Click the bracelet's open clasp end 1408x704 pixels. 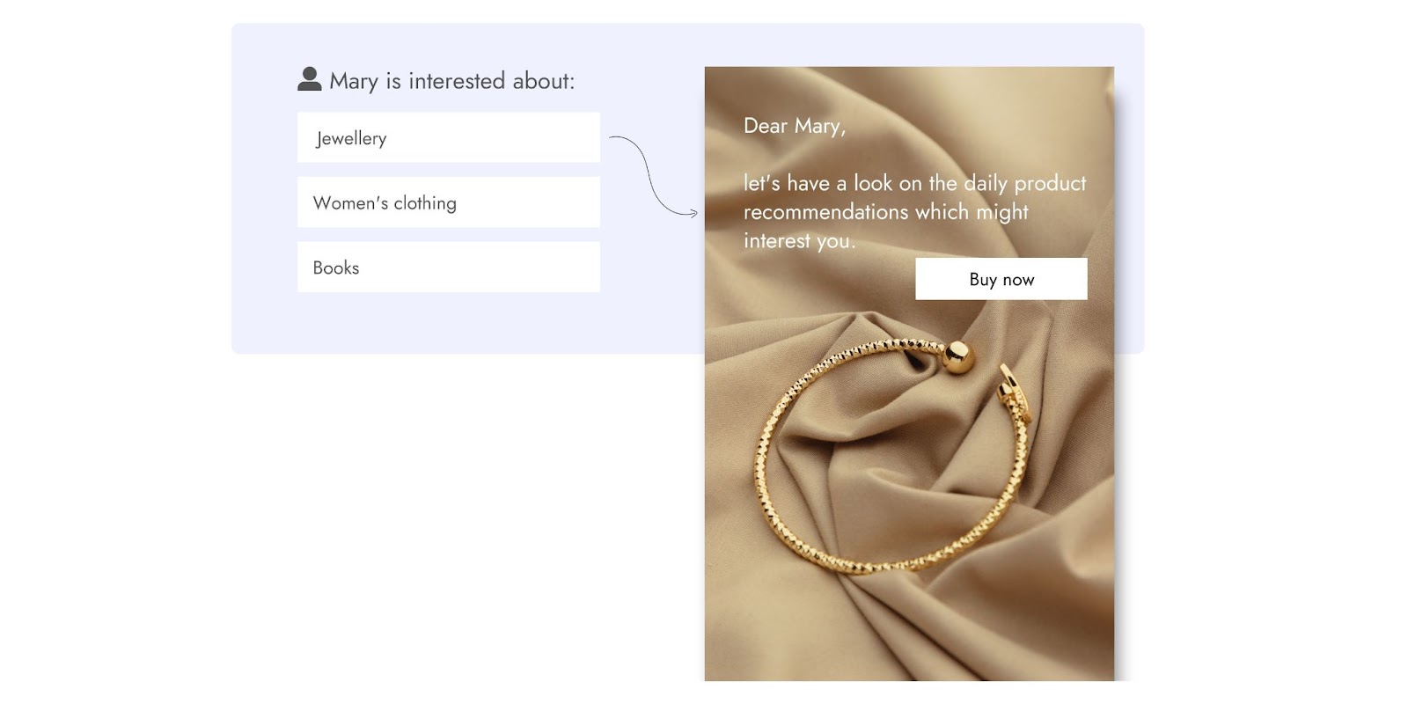(x=1014, y=392)
